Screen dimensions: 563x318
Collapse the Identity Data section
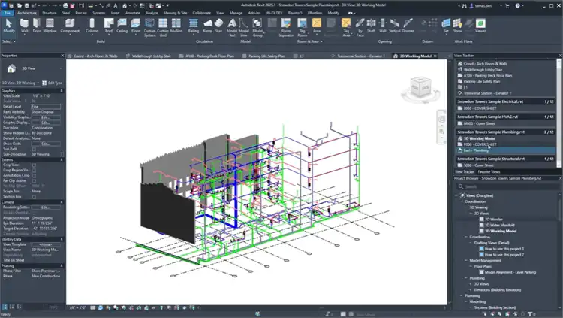point(62,239)
